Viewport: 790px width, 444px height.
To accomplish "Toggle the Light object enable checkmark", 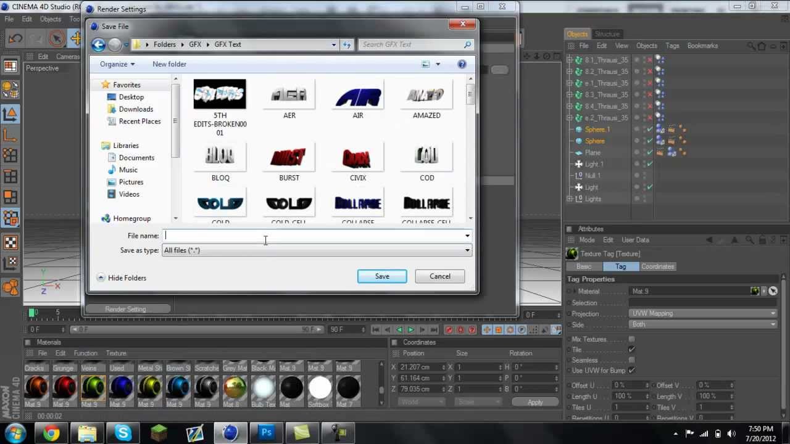I will pos(650,187).
